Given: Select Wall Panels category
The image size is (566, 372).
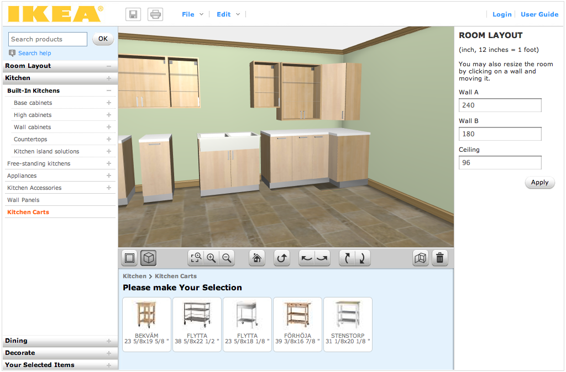Looking at the screenshot, I should tap(23, 200).
